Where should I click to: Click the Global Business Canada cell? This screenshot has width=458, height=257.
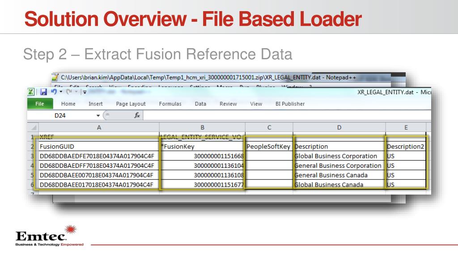(x=339, y=185)
